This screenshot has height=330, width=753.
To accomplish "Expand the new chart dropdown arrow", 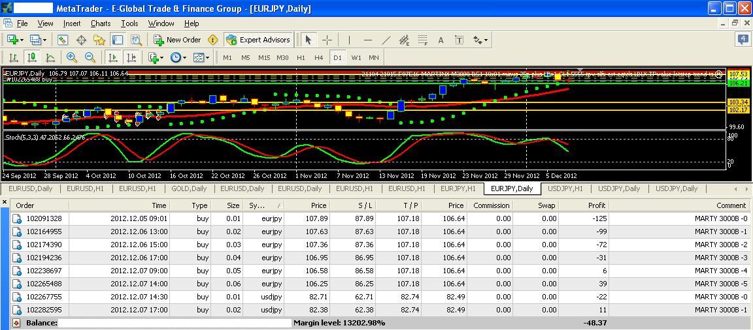I will [x=22, y=40].
